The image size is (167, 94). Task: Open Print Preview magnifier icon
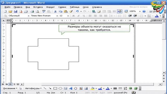point(37,11)
